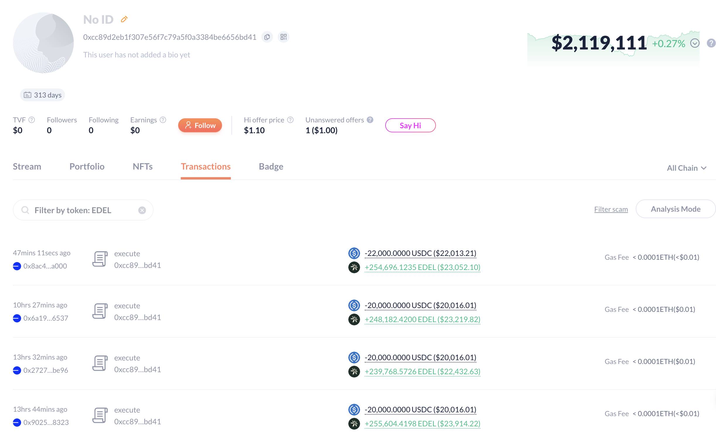This screenshot has width=716, height=441.
Task: Click the Earnings help icon
Action: coord(163,120)
